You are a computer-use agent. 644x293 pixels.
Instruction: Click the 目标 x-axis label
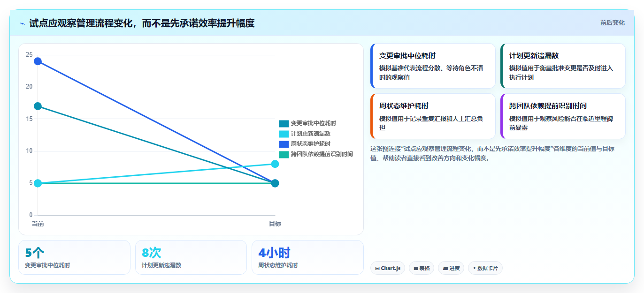(x=275, y=224)
